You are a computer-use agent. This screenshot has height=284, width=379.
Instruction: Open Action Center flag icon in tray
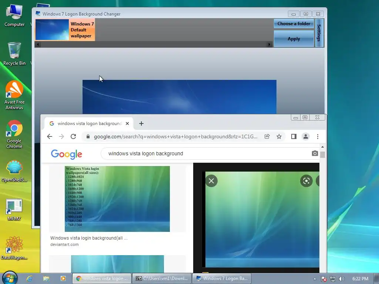[x=323, y=279]
